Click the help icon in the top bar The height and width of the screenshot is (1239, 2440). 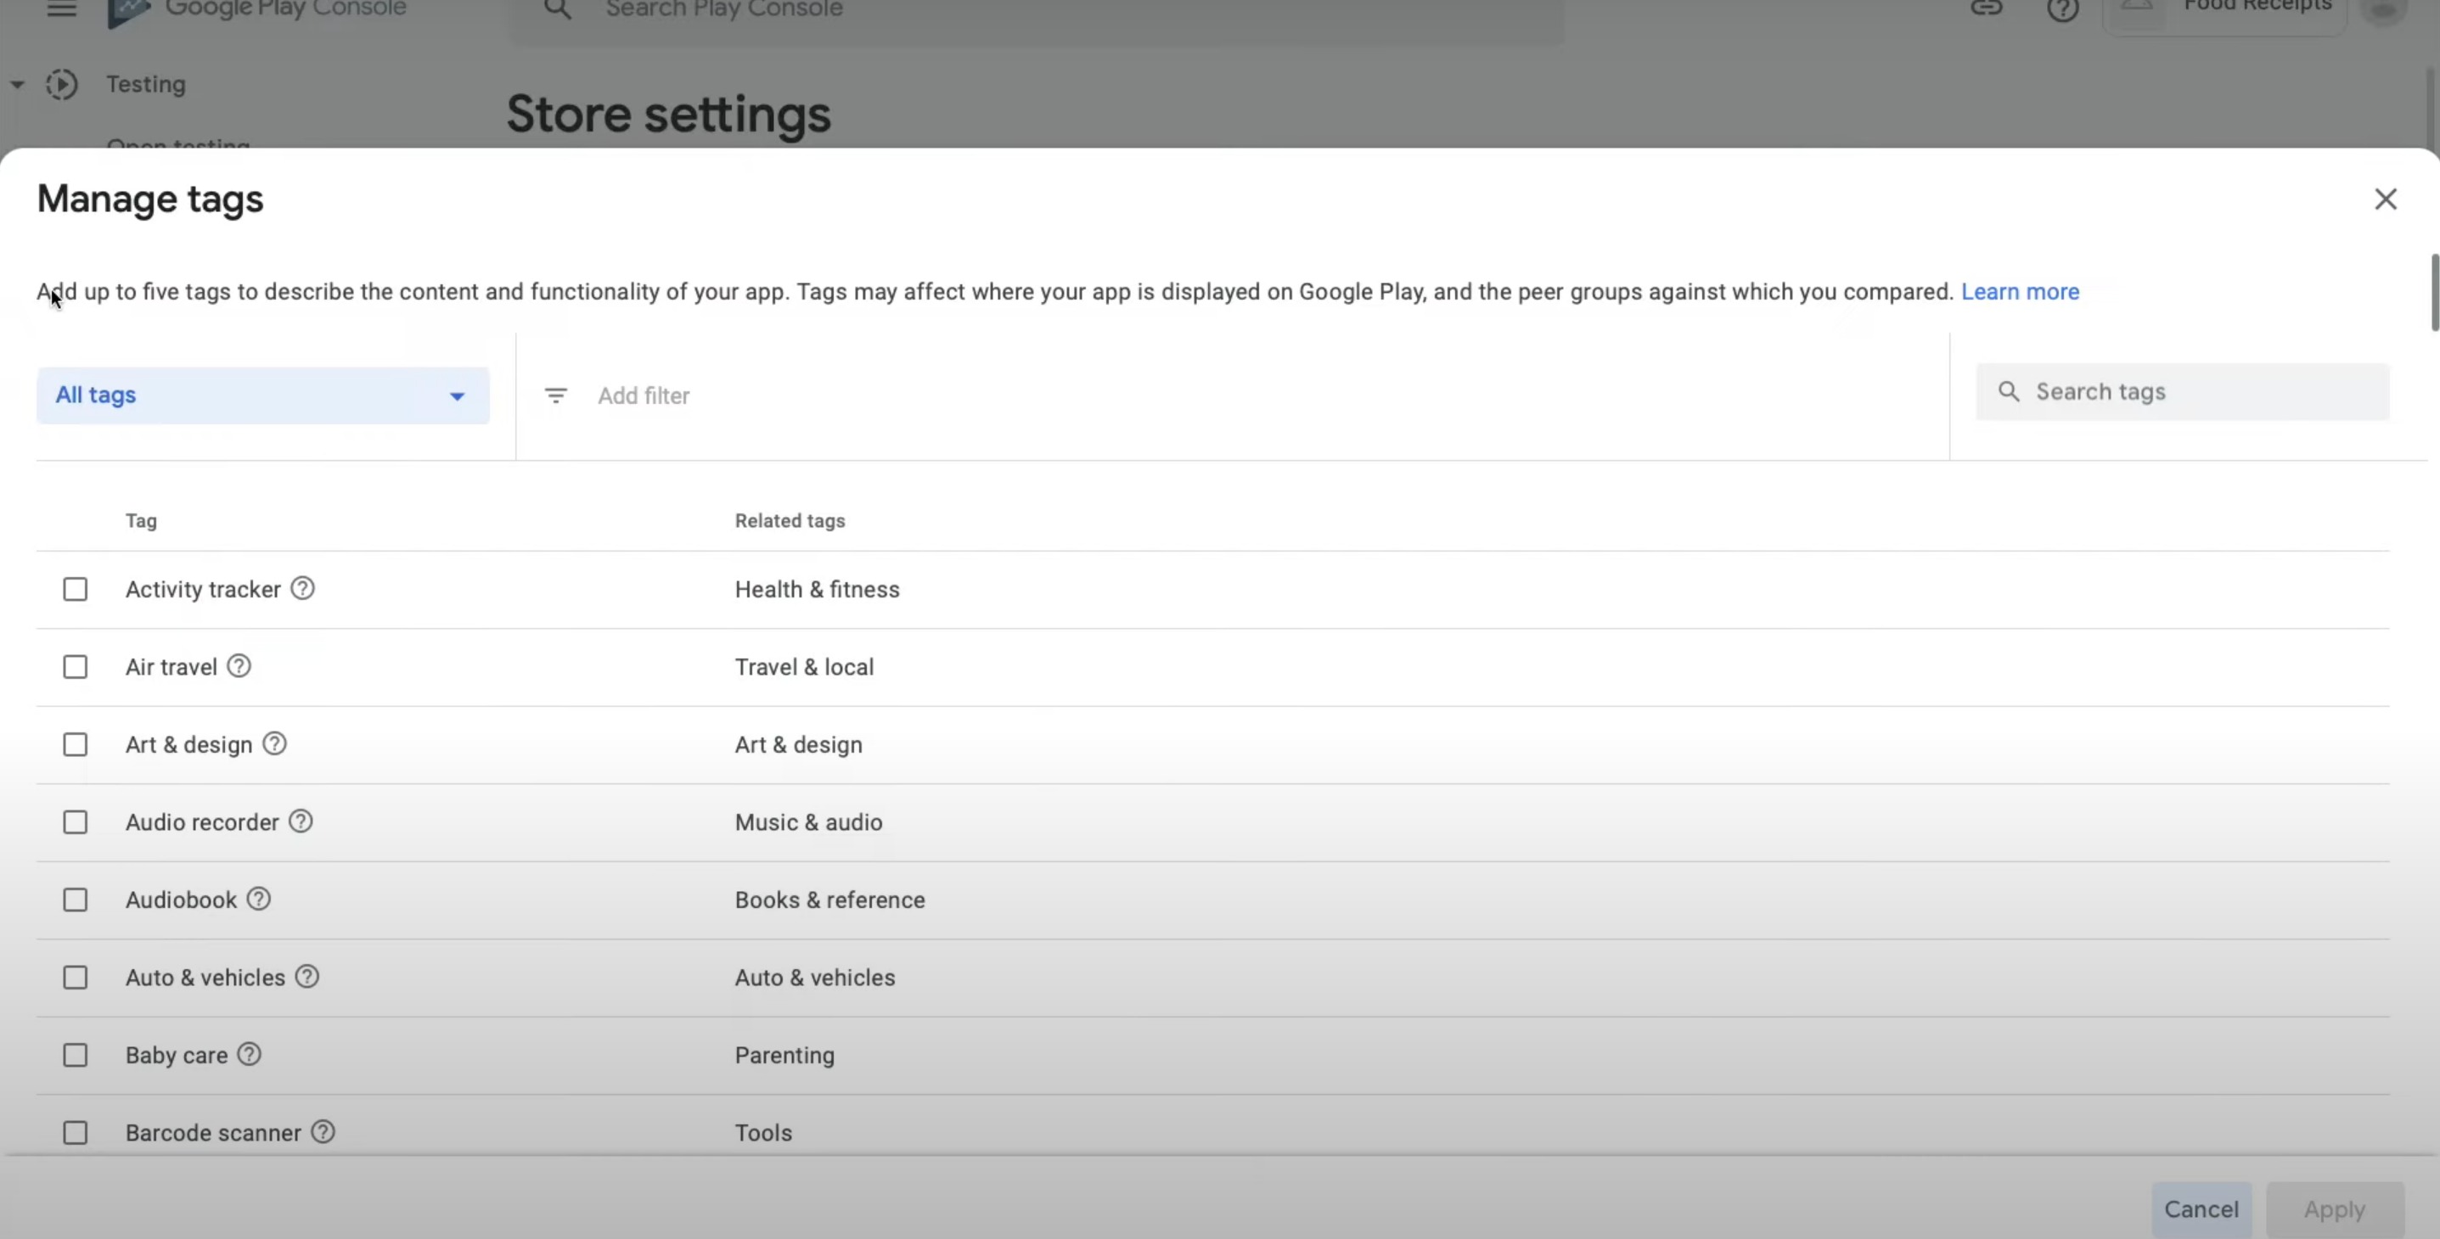pos(2061,10)
